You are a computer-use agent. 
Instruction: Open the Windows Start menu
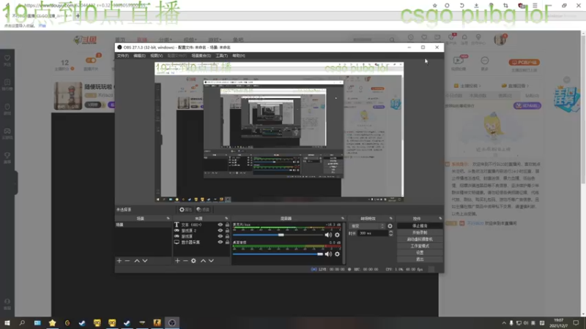tap(7, 322)
